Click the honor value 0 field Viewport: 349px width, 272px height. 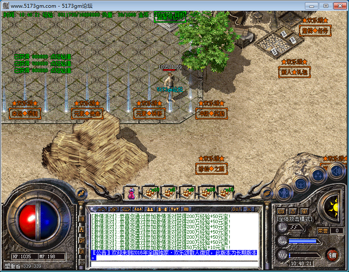coord(337,231)
